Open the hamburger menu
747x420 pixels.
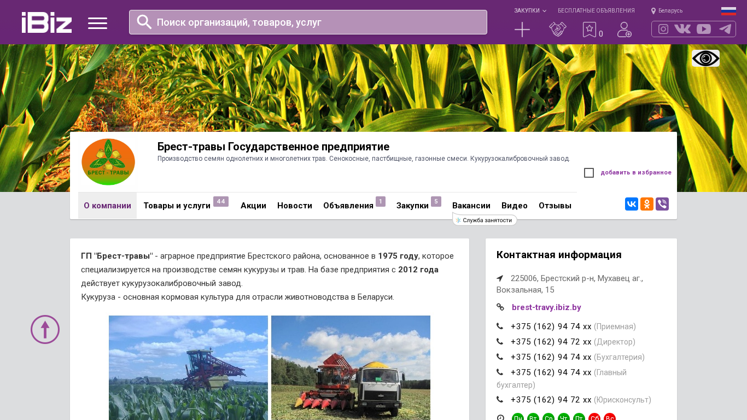(x=97, y=23)
